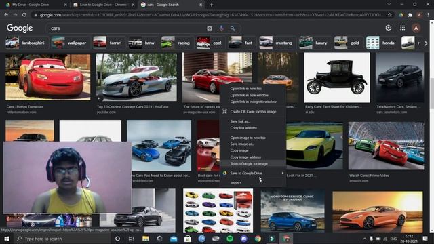Open the notification center icon
Viewport: 434px width, 244px height.
click(x=425, y=239)
